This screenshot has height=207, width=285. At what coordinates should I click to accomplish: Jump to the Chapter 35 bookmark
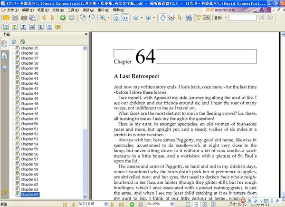click(x=29, y=48)
